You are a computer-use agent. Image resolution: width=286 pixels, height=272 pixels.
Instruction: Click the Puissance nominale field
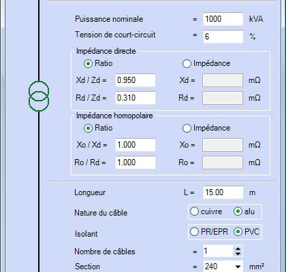[x=223, y=19]
